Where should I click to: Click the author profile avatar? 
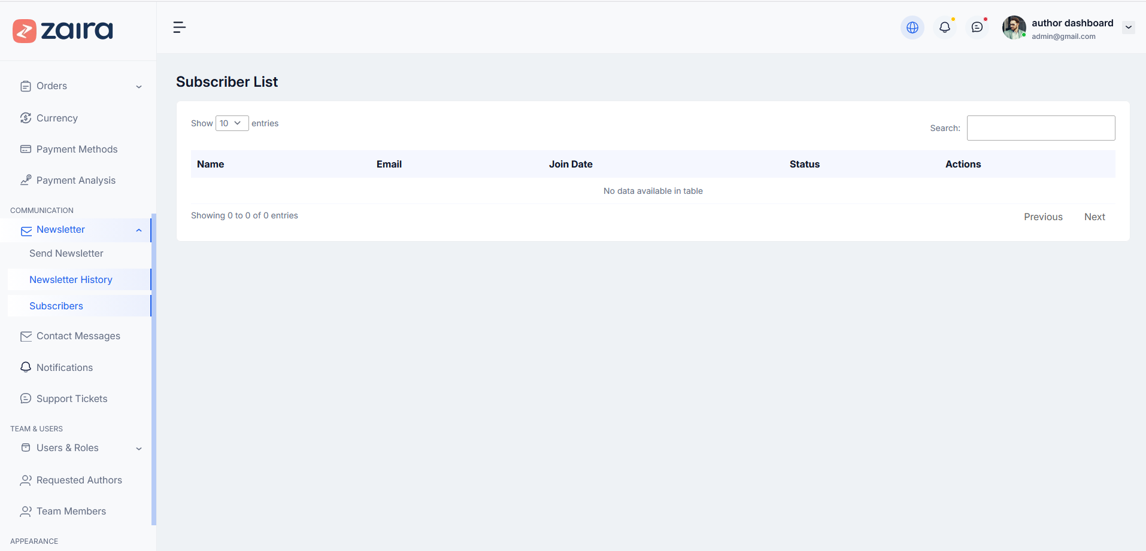point(1014,28)
